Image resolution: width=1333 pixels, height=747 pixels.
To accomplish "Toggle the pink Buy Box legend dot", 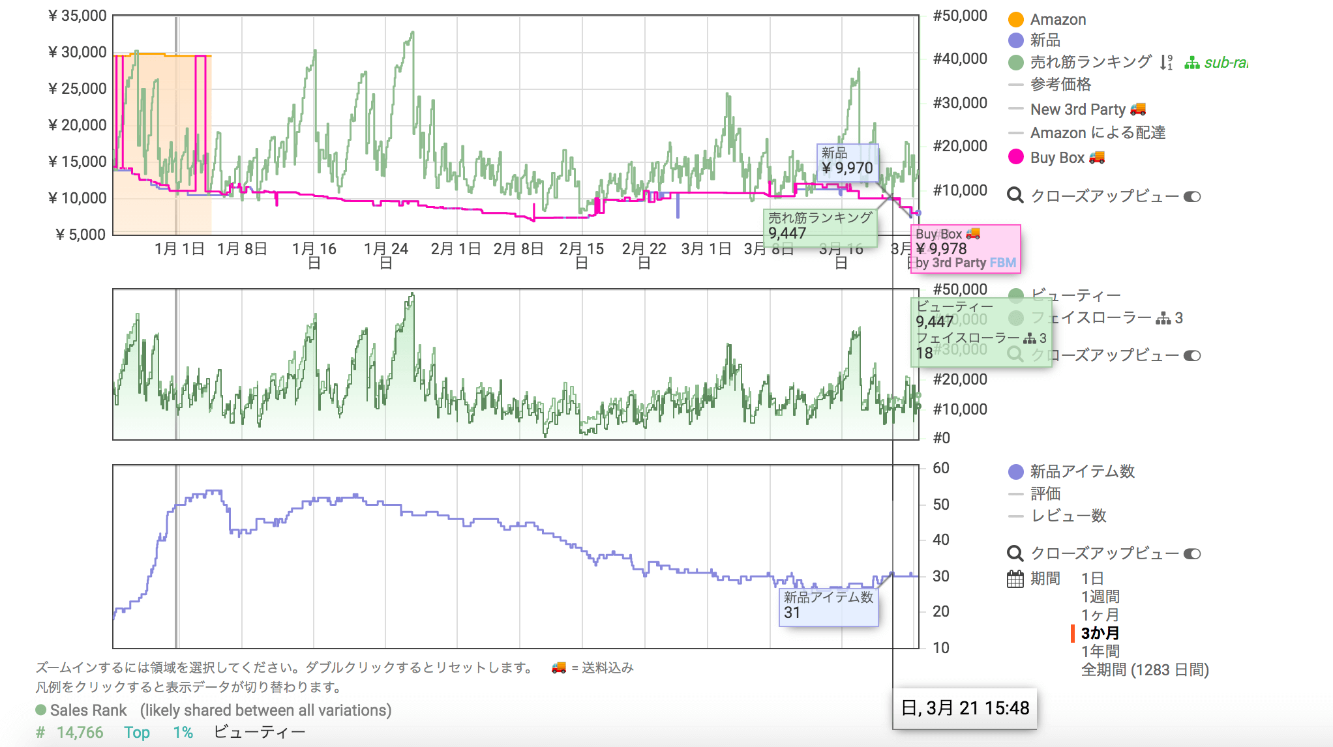I will 1015,157.
